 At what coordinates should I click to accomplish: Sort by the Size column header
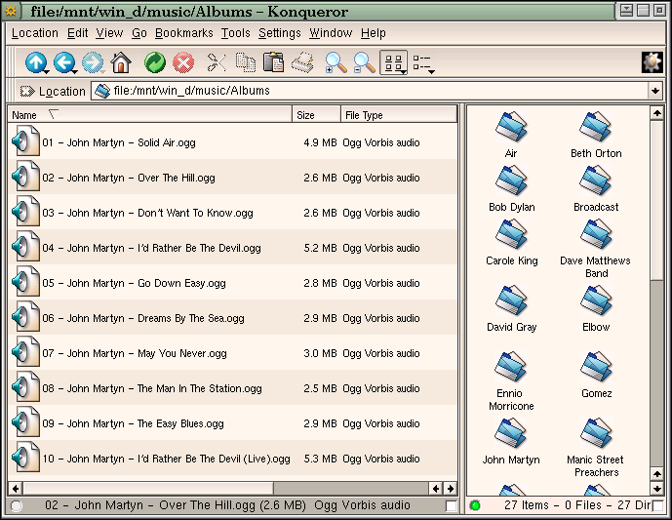coord(316,115)
